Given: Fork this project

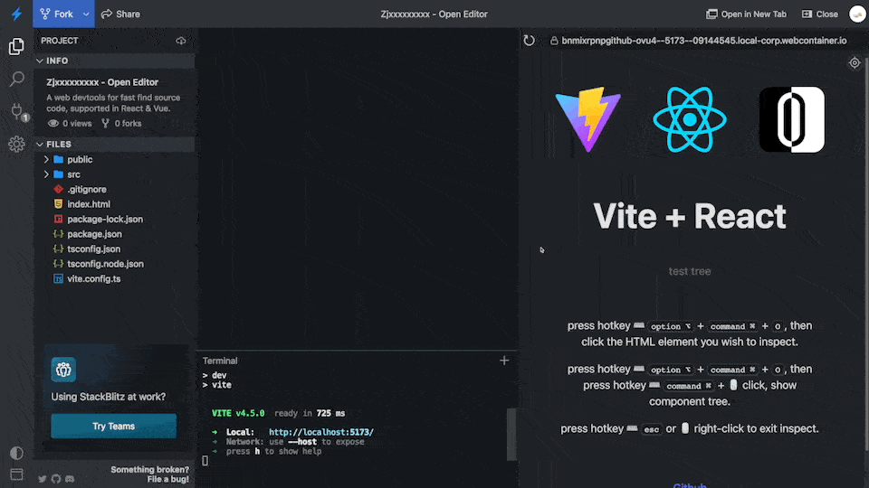Looking at the screenshot, I should point(56,14).
